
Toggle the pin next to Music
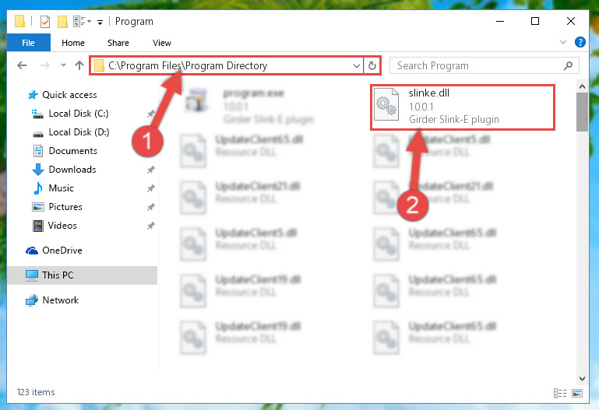(151, 188)
